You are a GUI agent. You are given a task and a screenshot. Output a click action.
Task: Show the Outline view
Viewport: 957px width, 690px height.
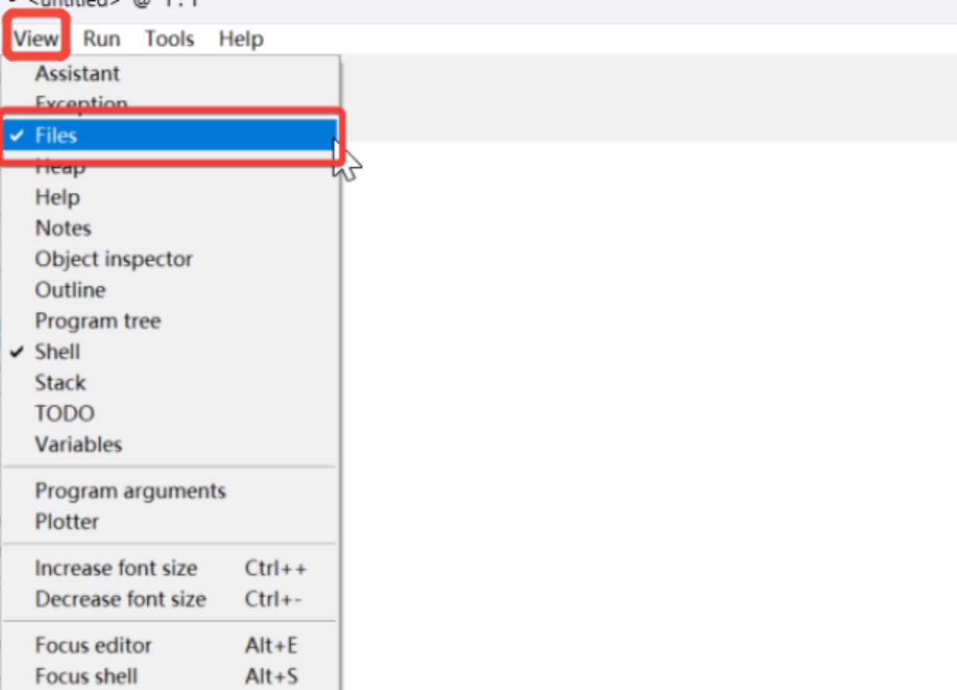tap(70, 290)
